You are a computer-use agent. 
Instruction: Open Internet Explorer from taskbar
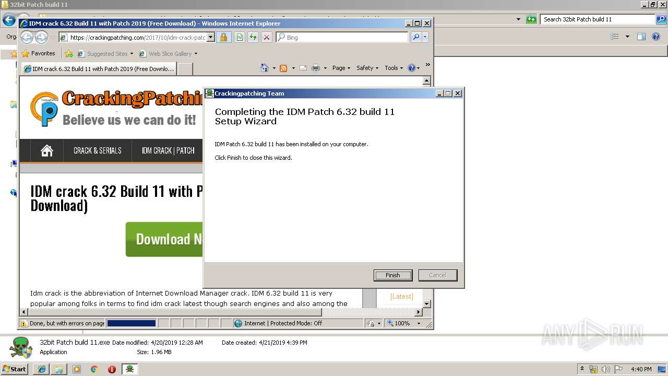tap(42, 369)
